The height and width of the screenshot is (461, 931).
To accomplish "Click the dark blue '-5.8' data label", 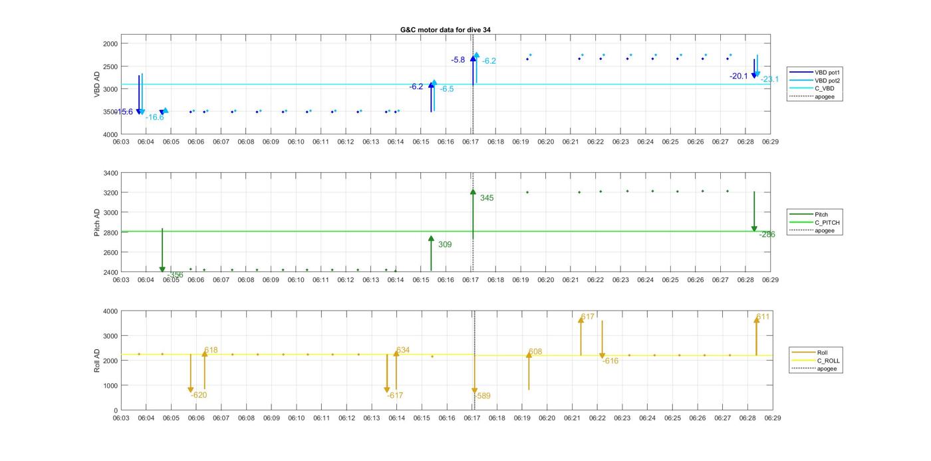I will point(458,60).
